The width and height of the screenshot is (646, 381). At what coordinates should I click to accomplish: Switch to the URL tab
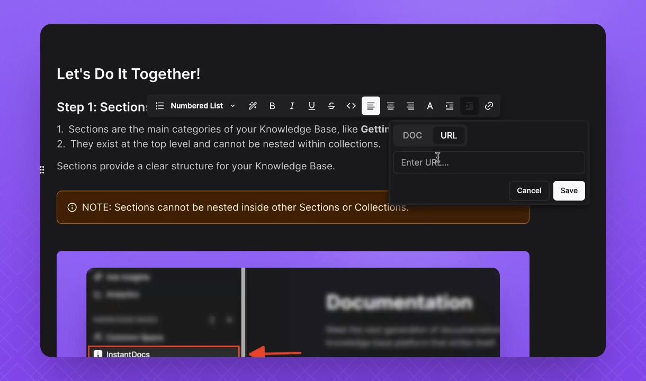[448, 135]
